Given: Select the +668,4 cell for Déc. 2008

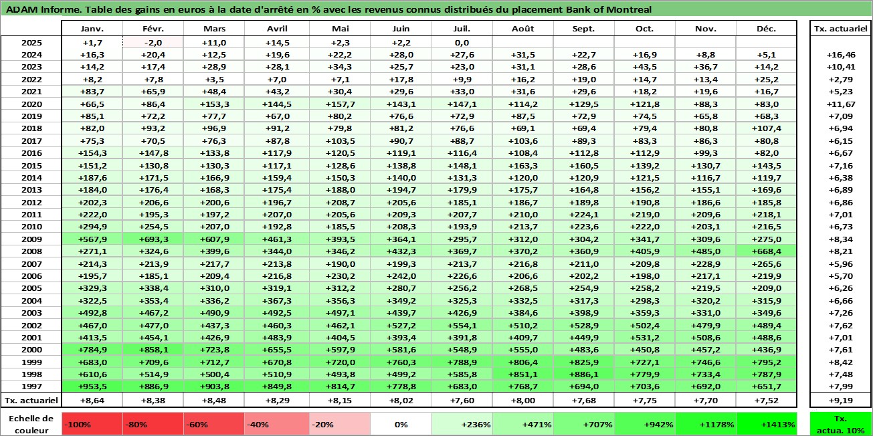Looking at the screenshot, I should (x=767, y=251).
